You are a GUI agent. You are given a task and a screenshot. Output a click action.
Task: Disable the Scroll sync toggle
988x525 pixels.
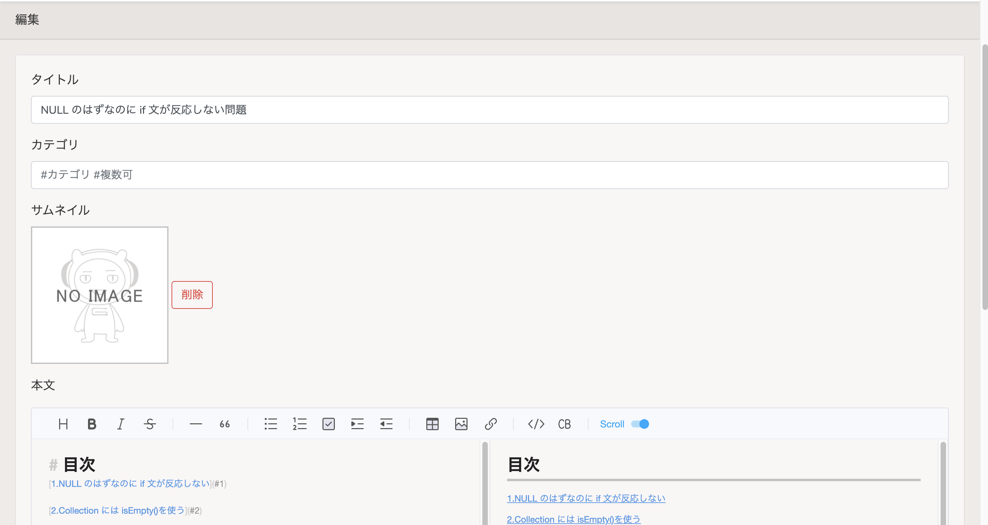(640, 424)
